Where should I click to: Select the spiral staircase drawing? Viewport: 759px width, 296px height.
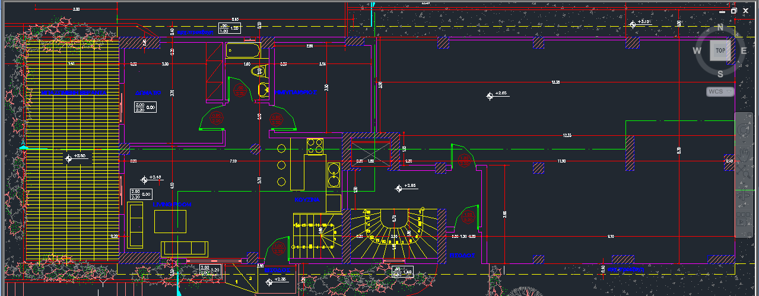[393, 234]
